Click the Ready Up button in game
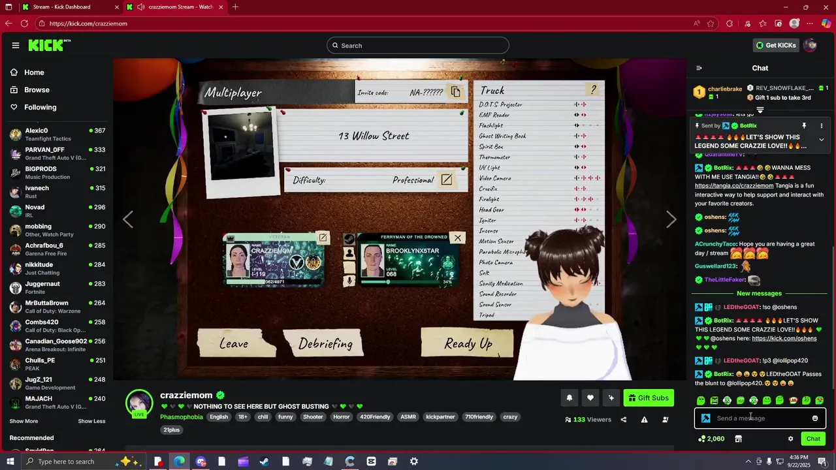Viewport: 836px width, 470px height. [x=468, y=343]
